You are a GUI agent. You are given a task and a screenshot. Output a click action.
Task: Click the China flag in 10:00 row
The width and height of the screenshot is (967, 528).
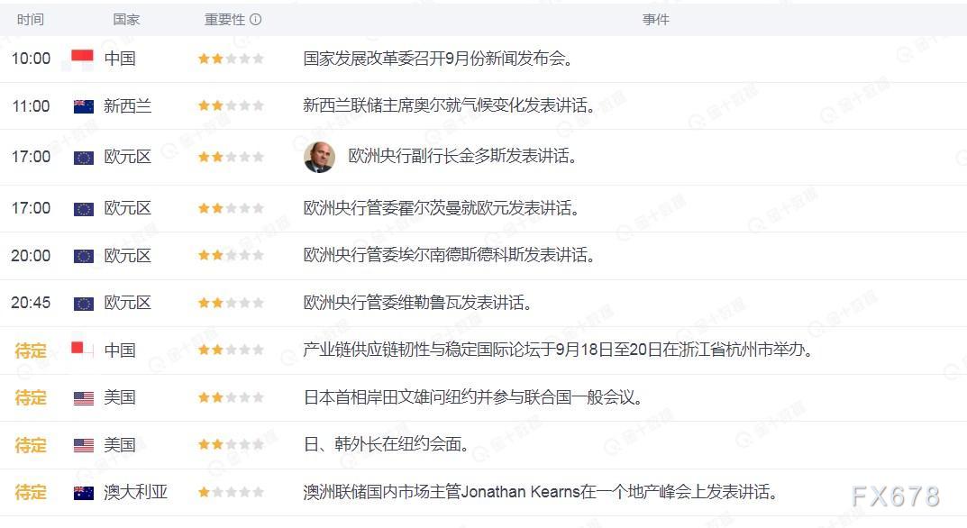coord(83,59)
